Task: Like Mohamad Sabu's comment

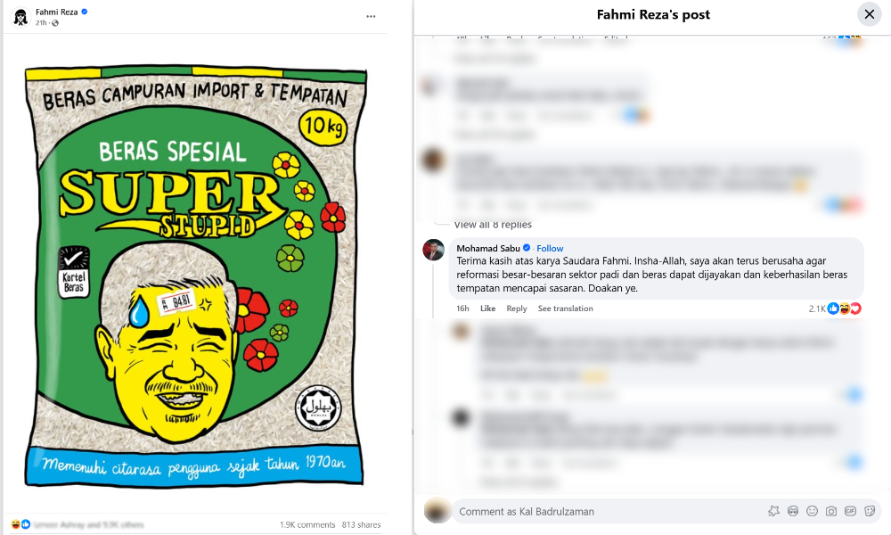Action: click(487, 309)
